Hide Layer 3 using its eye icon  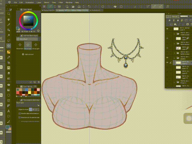coord(167,29)
